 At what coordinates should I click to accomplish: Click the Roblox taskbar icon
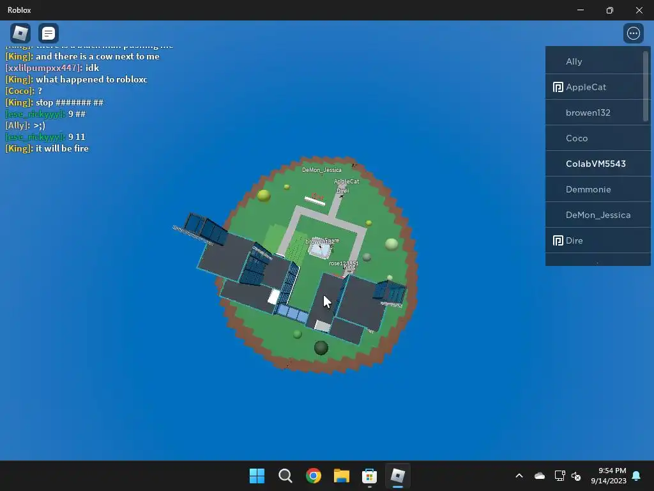pyautogui.click(x=397, y=476)
